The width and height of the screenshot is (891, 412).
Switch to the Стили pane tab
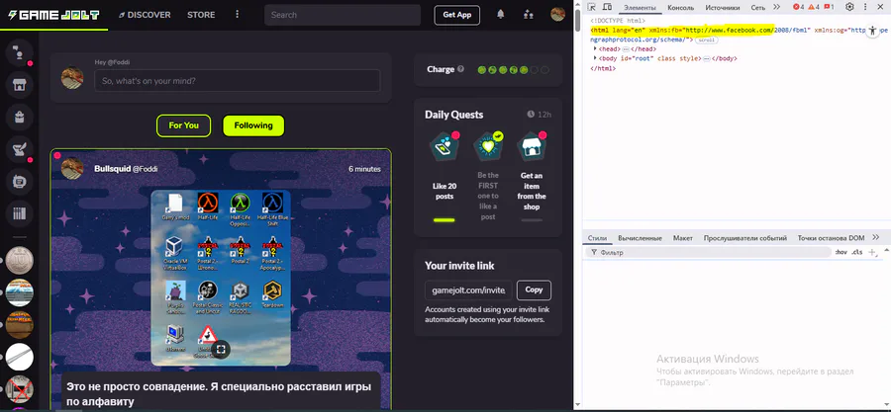pyautogui.click(x=597, y=238)
